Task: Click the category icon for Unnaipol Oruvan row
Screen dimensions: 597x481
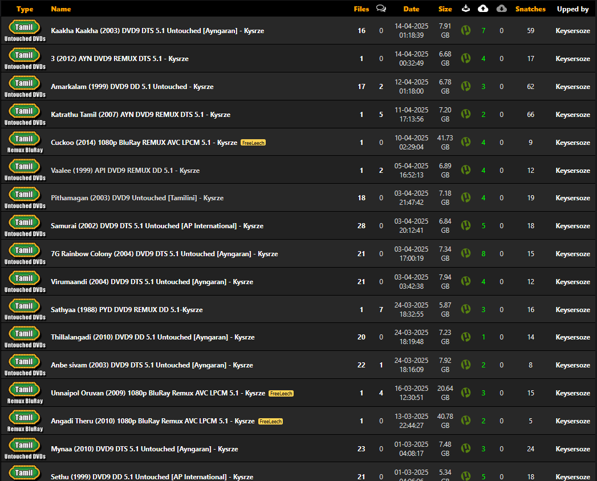Action: pyautogui.click(x=25, y=393)
